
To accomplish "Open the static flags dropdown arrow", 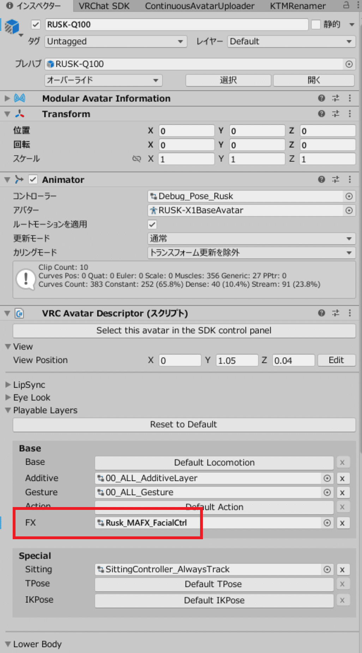I will click(352, 24).
